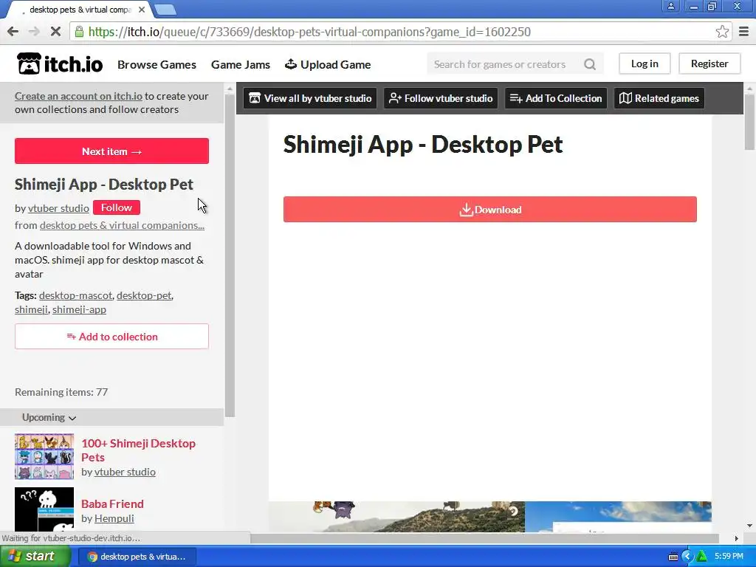This screenshot has width=756, height=567.
Task: Open the vtuber studio author link under title
Action: tap(58, 208)
